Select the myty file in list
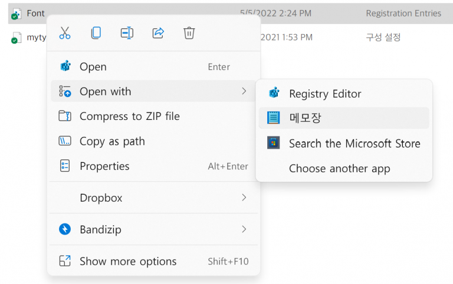The image size is (453, 284). [x=37, y=38]
